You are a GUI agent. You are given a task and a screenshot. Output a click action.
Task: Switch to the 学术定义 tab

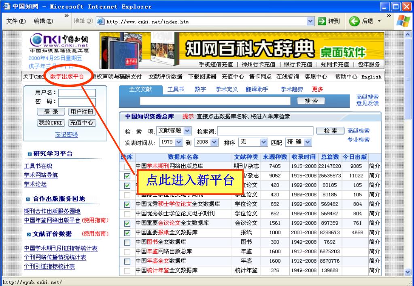coord(227,89)
